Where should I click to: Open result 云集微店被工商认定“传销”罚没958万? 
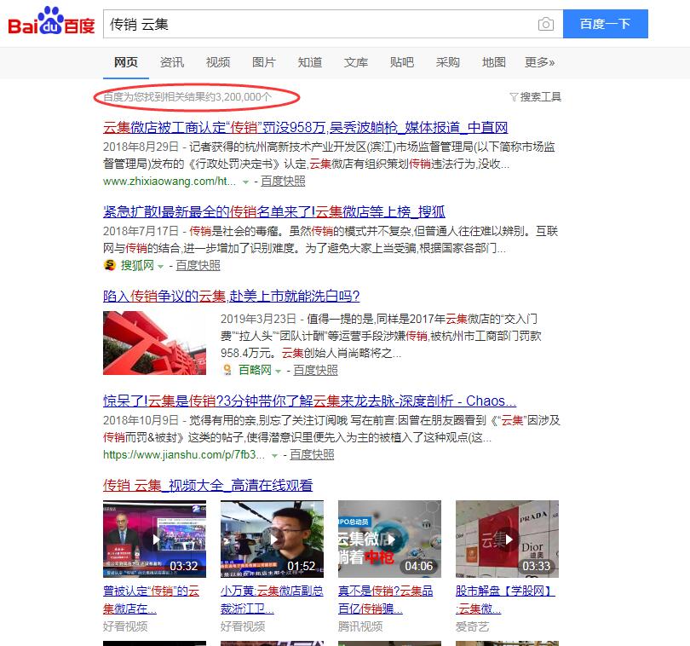pos(306,128)
